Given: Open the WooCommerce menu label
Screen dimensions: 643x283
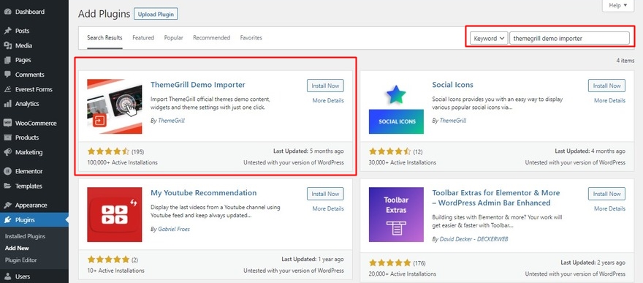Looking at the screenshot, I should [x=36, y=123].
